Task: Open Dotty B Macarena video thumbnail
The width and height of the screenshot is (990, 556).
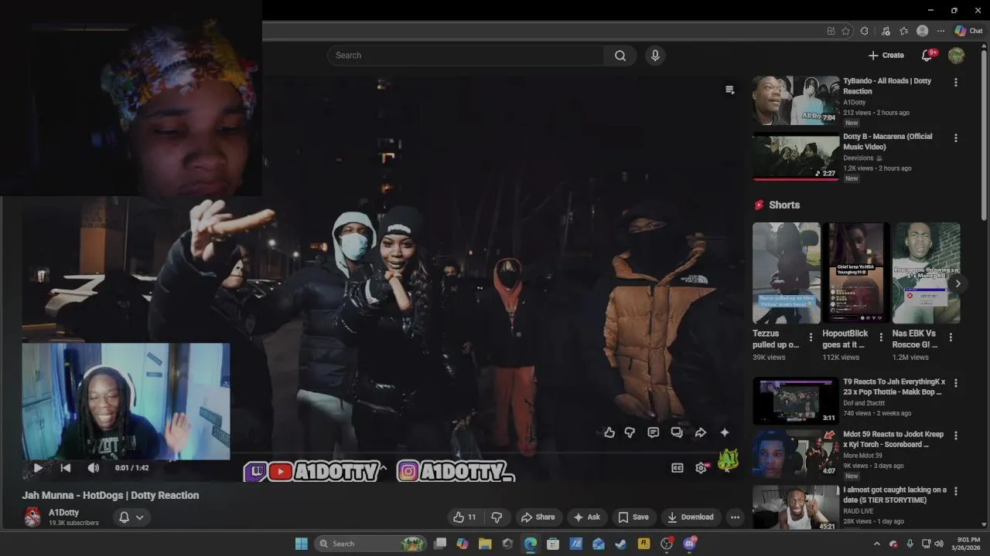Action: click(796, 157)
